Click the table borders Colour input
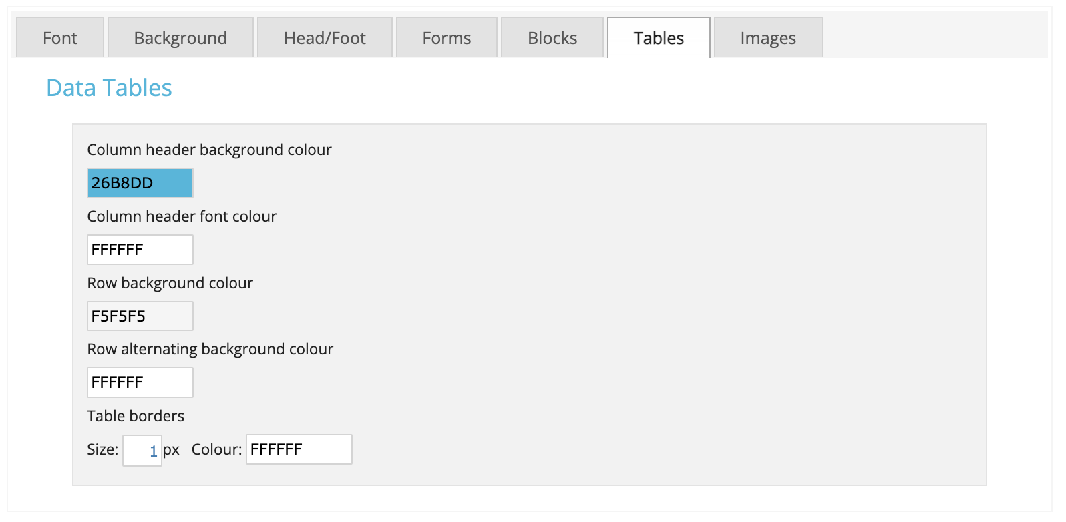 click(x=299, y=449)
